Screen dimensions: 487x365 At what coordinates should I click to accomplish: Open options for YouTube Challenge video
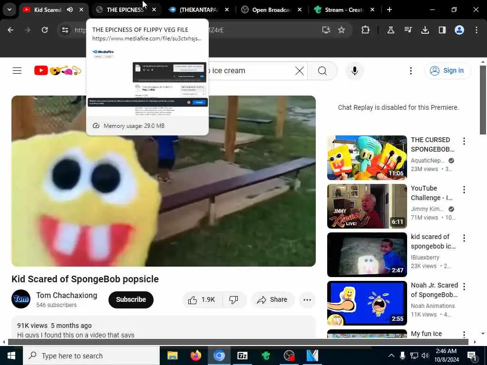pos(464,190)
